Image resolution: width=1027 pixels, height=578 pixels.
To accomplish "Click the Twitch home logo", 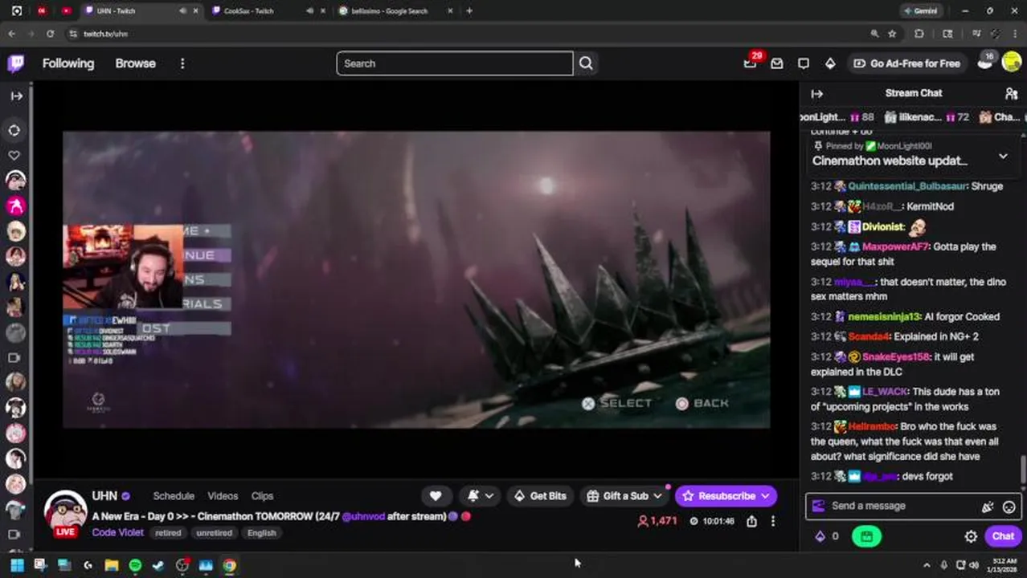I will [x=15, y=63].
